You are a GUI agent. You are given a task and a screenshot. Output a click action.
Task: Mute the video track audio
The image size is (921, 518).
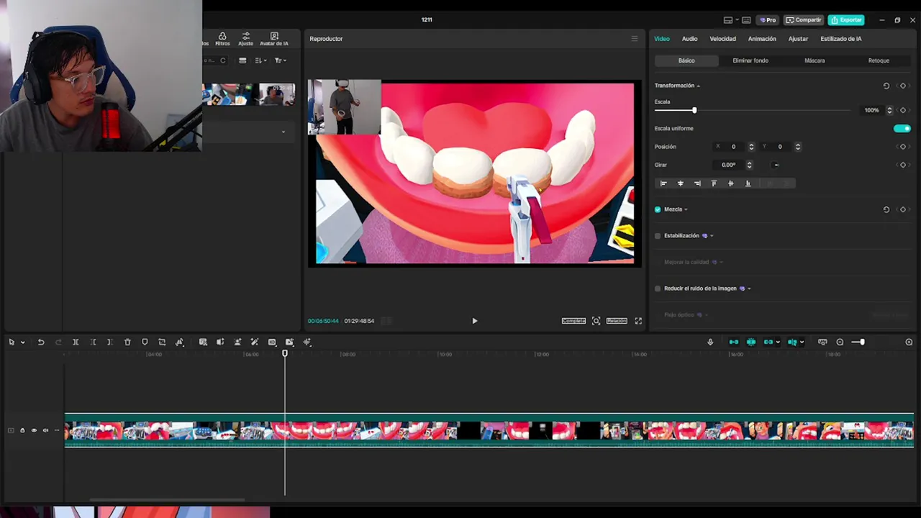[x=45, y=430]
